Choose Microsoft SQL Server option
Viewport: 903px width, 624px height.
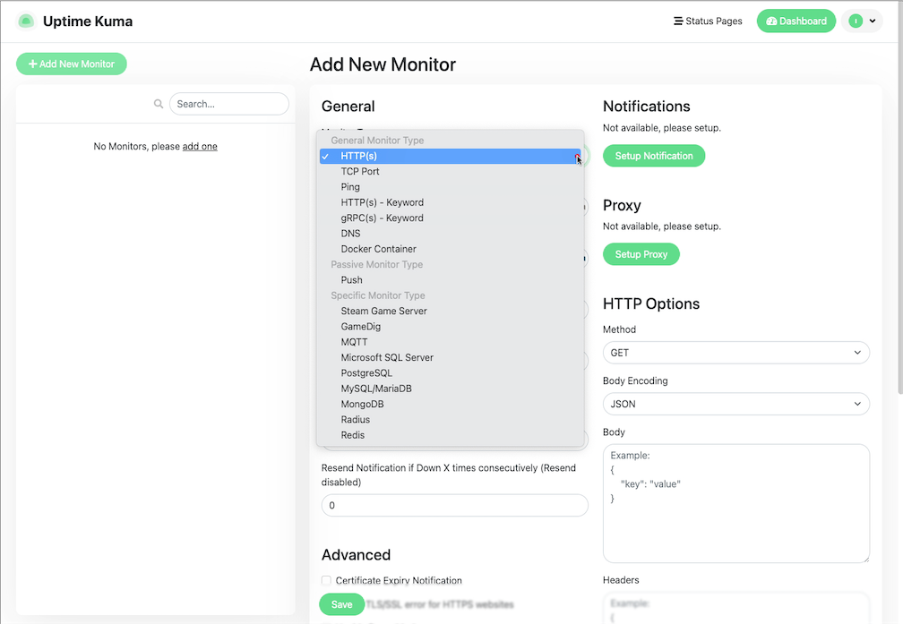[451, 358]
